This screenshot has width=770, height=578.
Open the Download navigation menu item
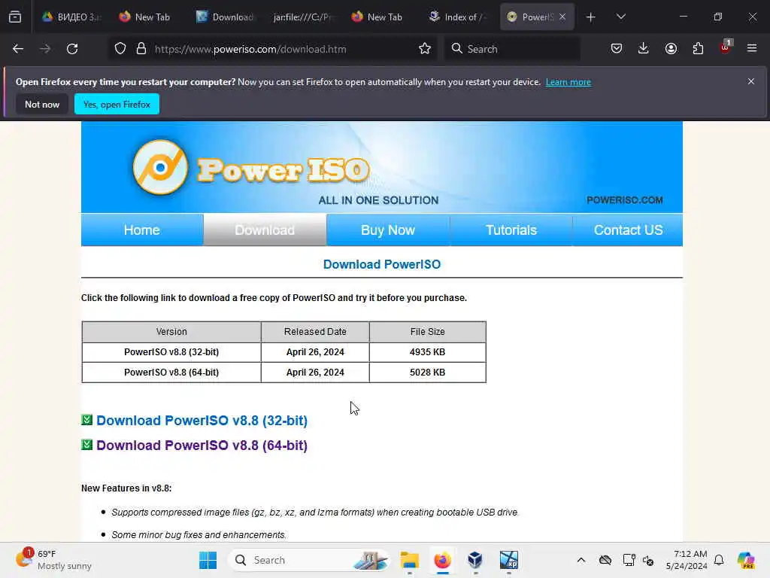265,230
